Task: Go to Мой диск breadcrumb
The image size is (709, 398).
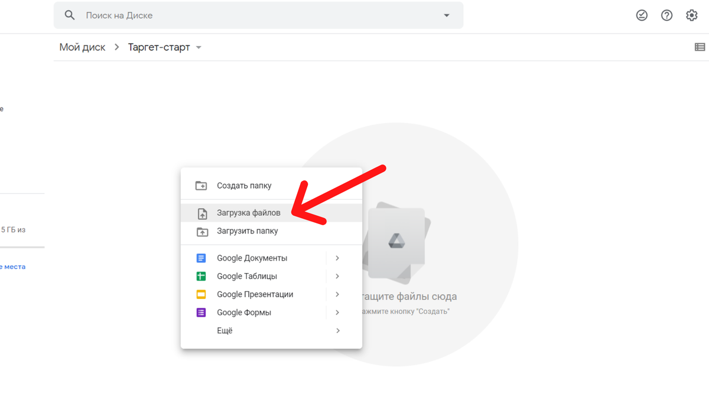Action: (82, 47)
